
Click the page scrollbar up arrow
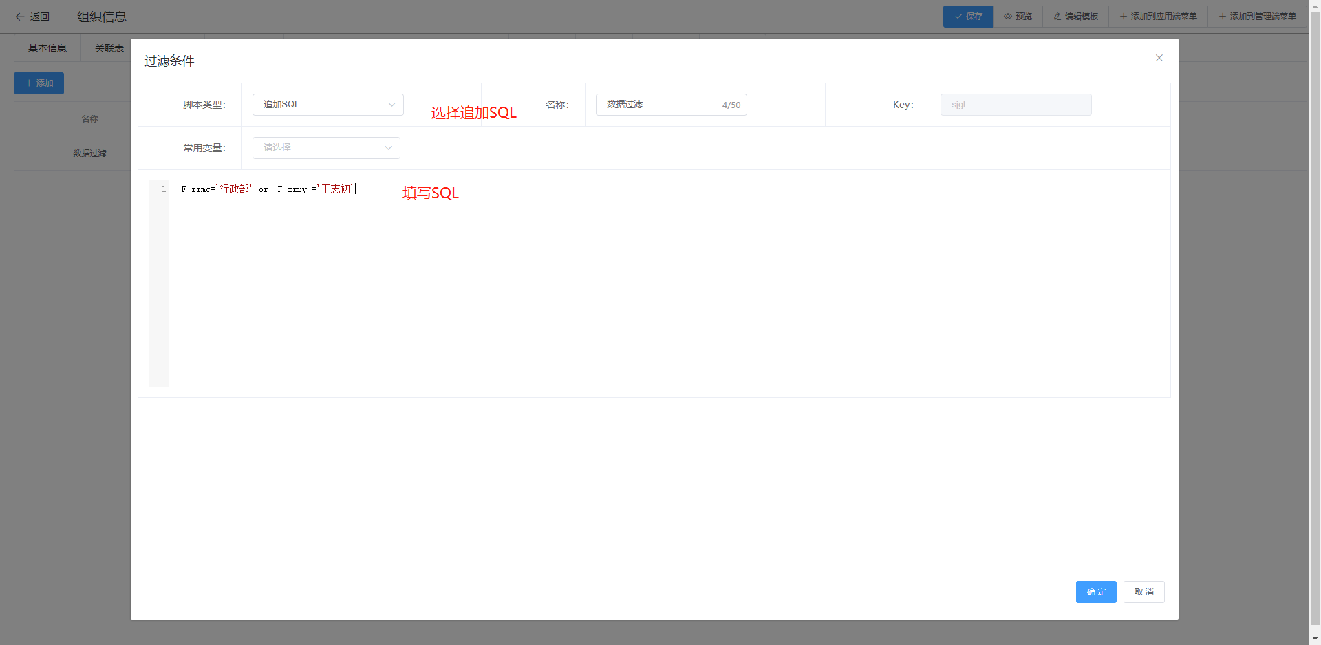[x=1315, y=6]
